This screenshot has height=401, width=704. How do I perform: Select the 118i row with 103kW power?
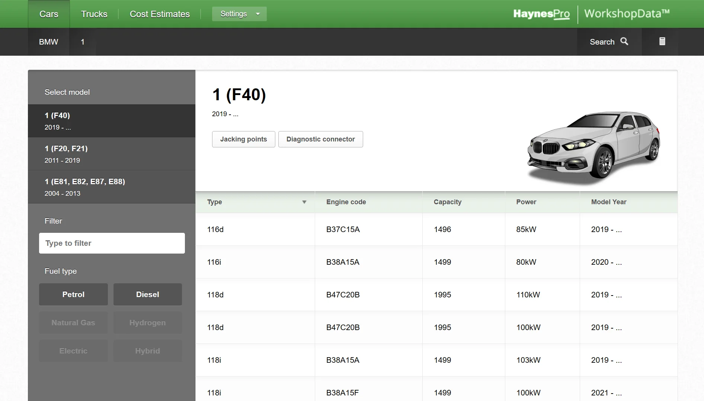click(436, 360)
